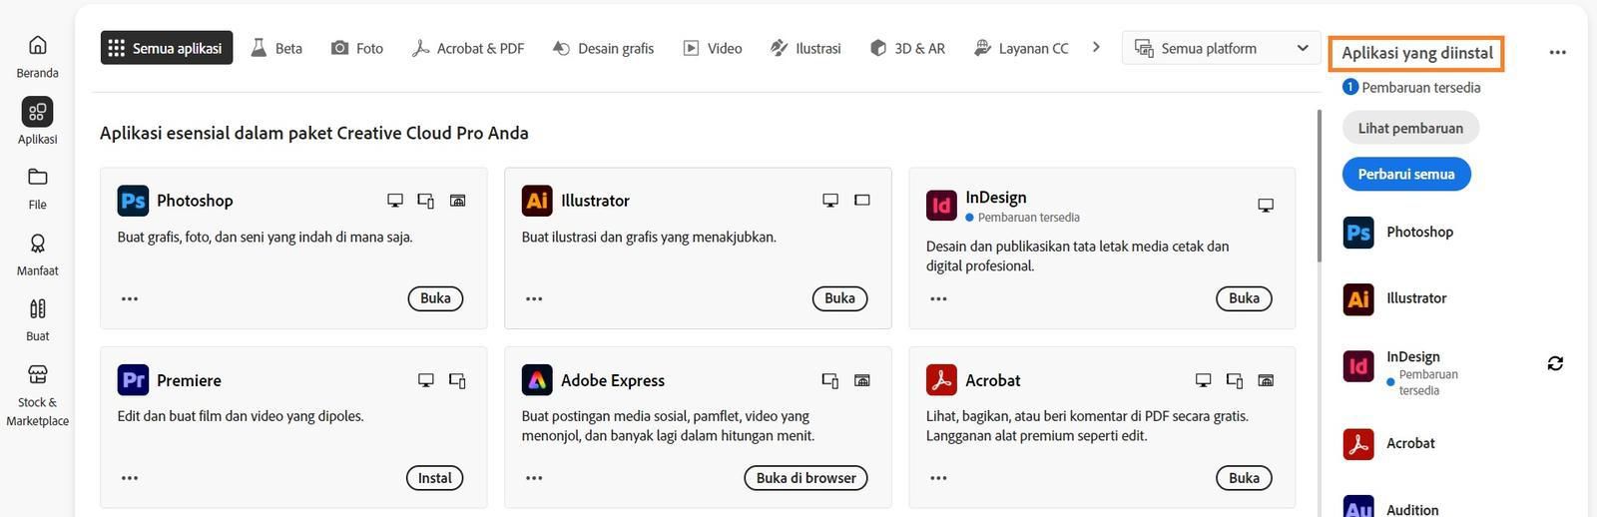Select Acrobat in installed apps list
Image resolution: width=1597 pixels, height=517 pixels.
click(x=1389, y=443)
